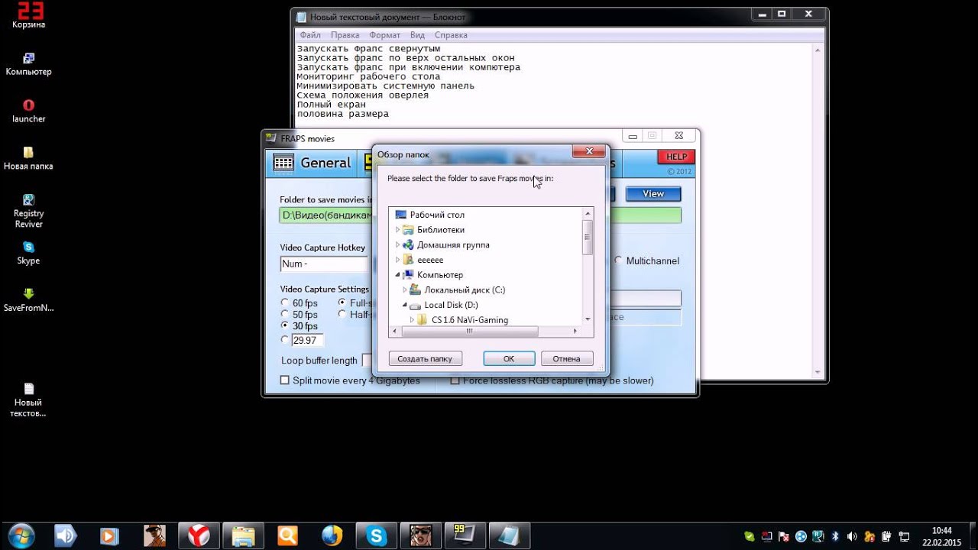
Task: Collapse the Local Disk (D:) node
Action: 405,305
